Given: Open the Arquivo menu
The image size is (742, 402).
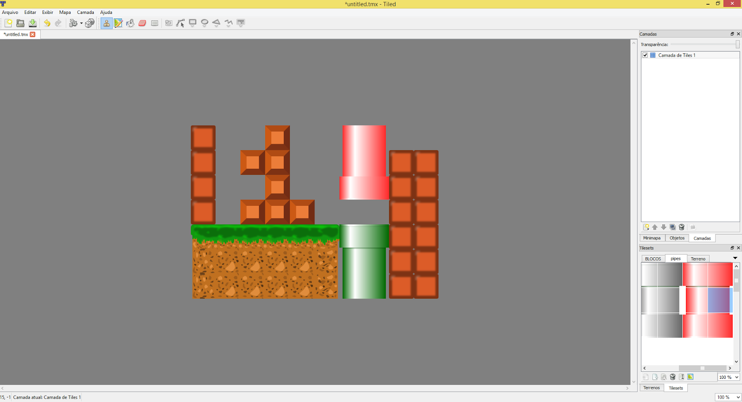Looking at the screenshot, I should pos(10,13).
